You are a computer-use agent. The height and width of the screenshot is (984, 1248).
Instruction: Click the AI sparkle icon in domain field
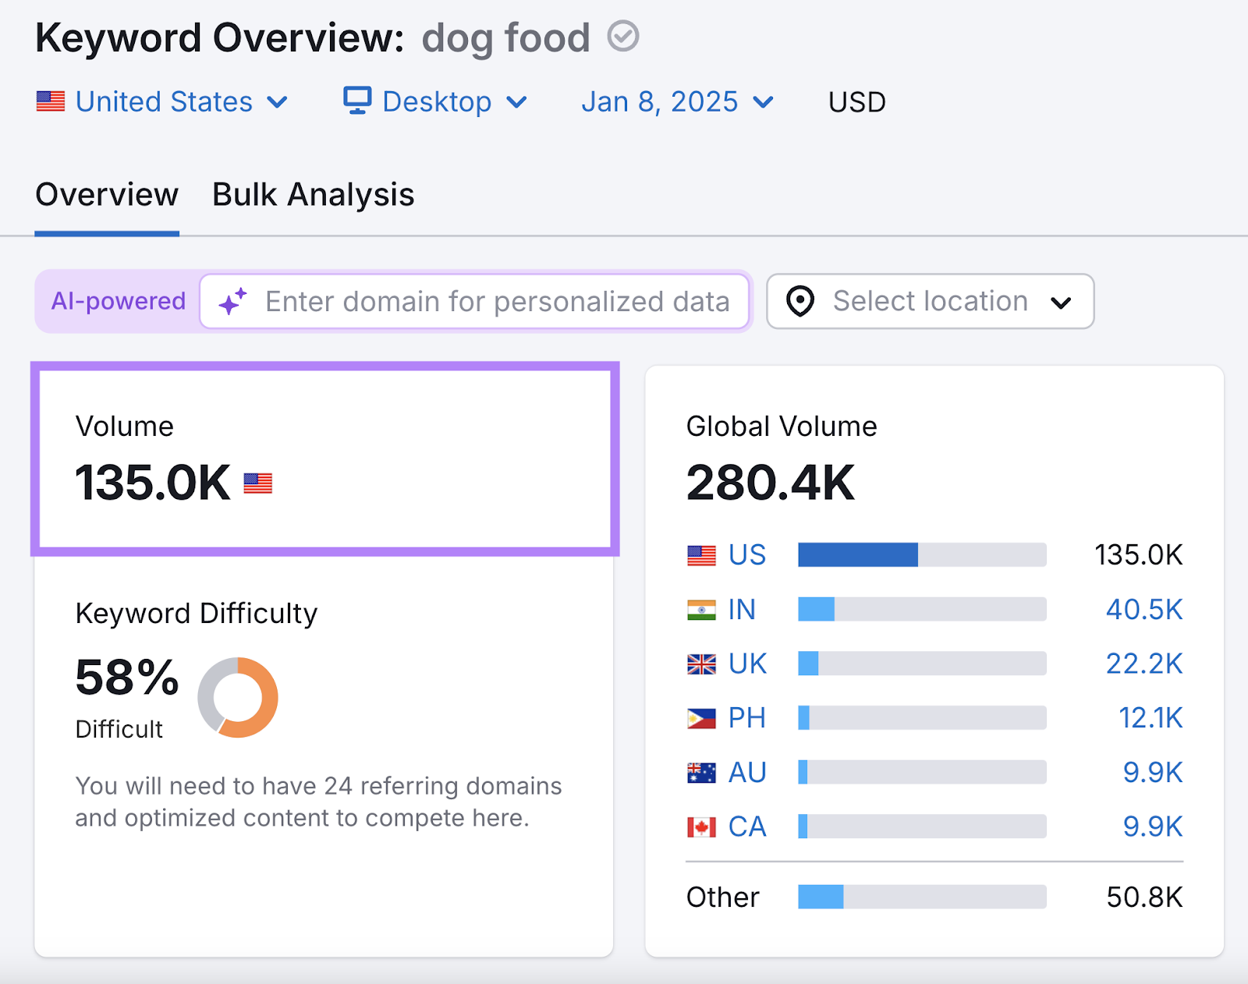point(234,301)
